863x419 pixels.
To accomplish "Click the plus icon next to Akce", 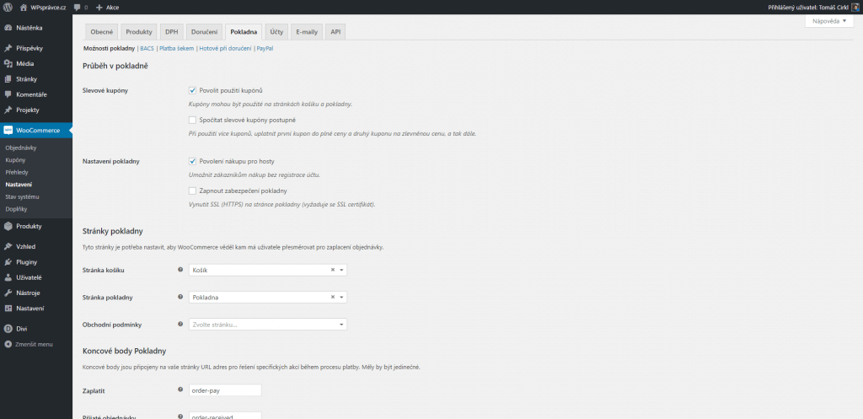I will (99, 8).
